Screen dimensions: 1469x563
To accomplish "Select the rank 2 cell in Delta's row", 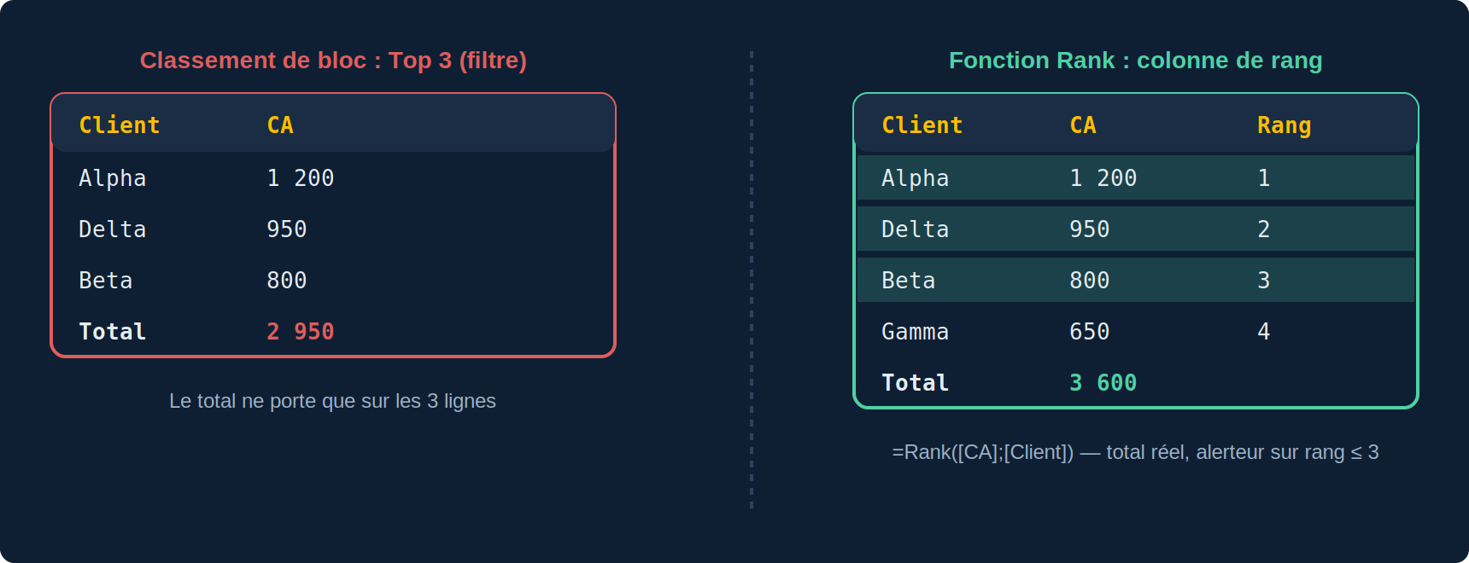I will 1264,229.
